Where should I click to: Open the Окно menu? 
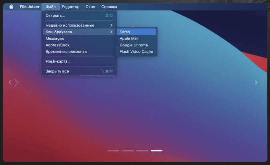(90, 7)
